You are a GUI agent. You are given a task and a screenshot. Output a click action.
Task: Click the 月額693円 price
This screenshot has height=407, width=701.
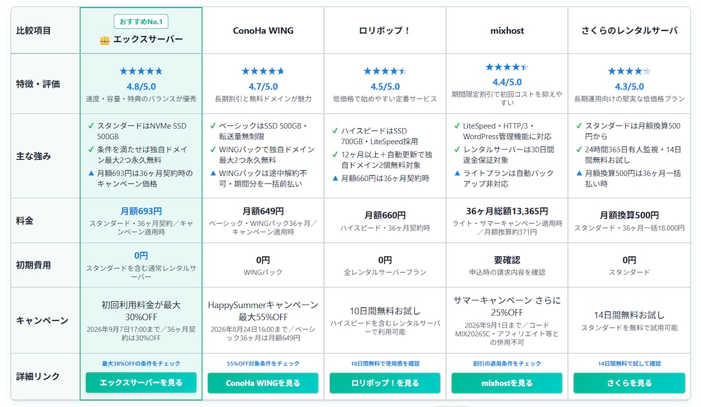141,211
